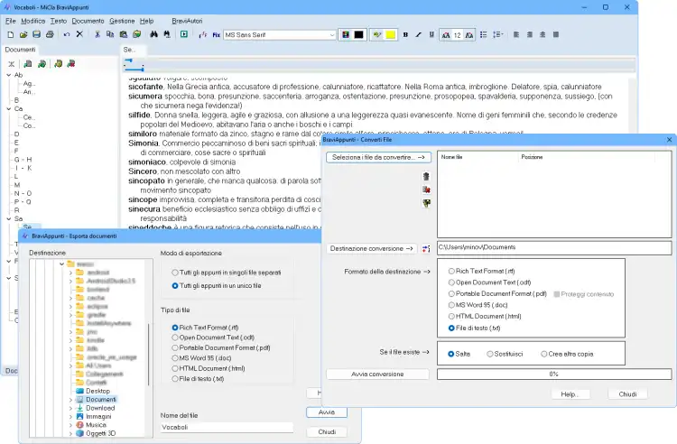The width and height of the screenshot is (677, 444).
Task: Click the Fix font toolbar icon
Action: pyautogui.click(x=217, y=35)
